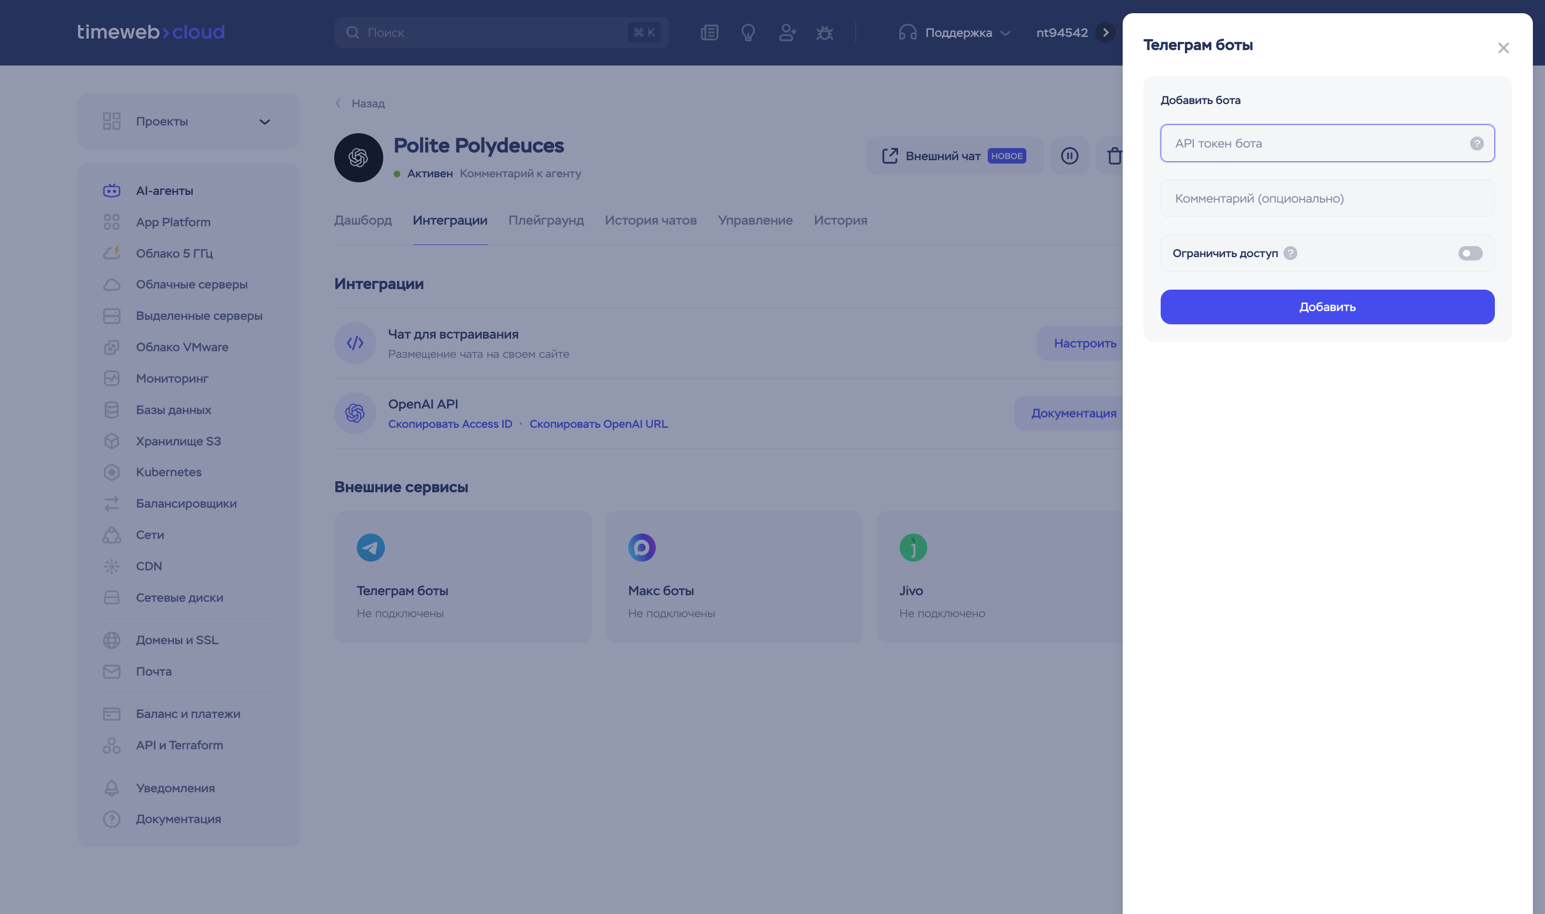1545x914 pixels.
Task: Focus the Поиск search field
Action: [501, 32]
